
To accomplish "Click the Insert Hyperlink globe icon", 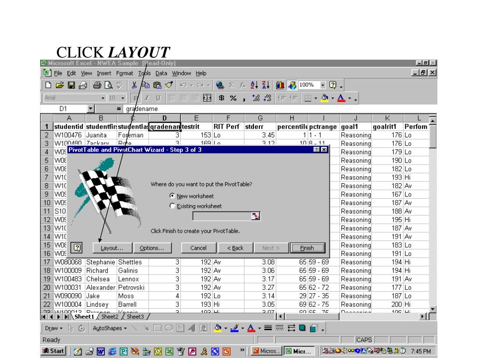I will click(220, 85).
